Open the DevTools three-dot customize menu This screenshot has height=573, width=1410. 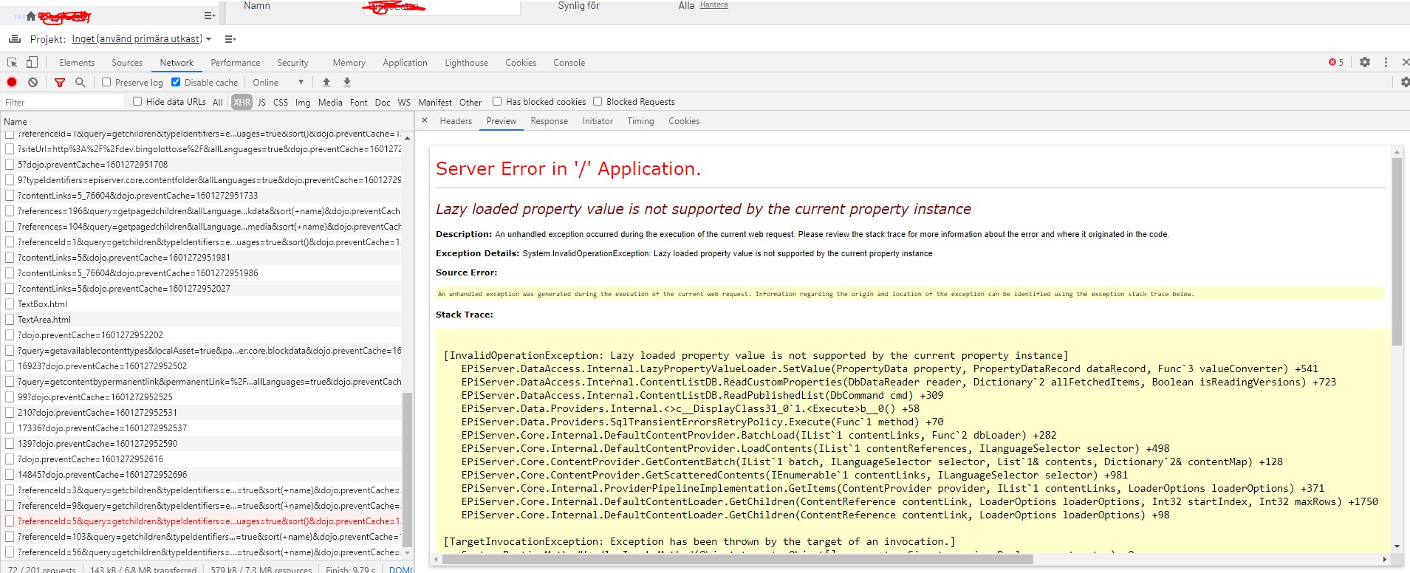[x=1386, y=63]
